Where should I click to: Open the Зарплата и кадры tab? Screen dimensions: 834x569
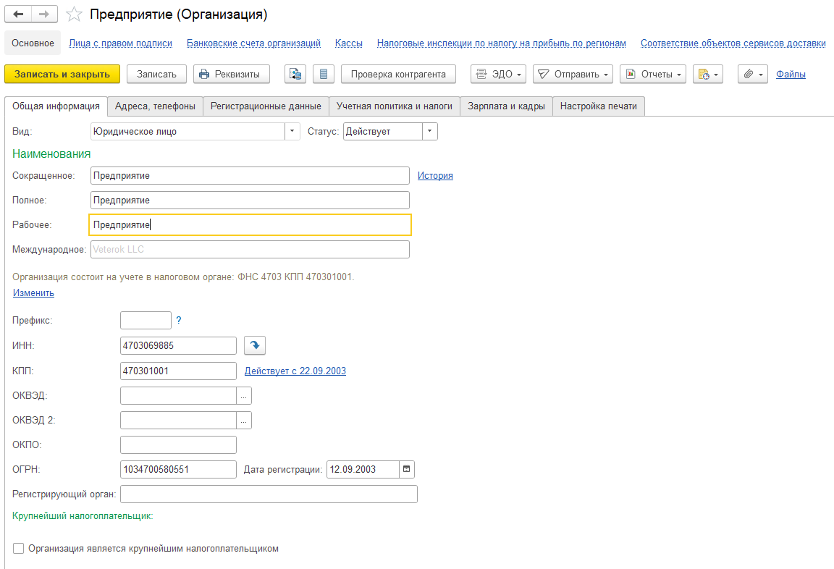506,106
